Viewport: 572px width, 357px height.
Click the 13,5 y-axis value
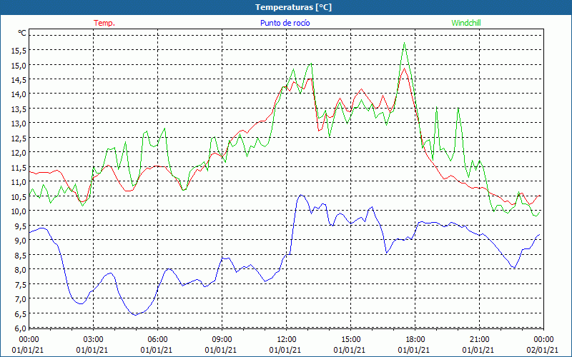coord(19,109)
